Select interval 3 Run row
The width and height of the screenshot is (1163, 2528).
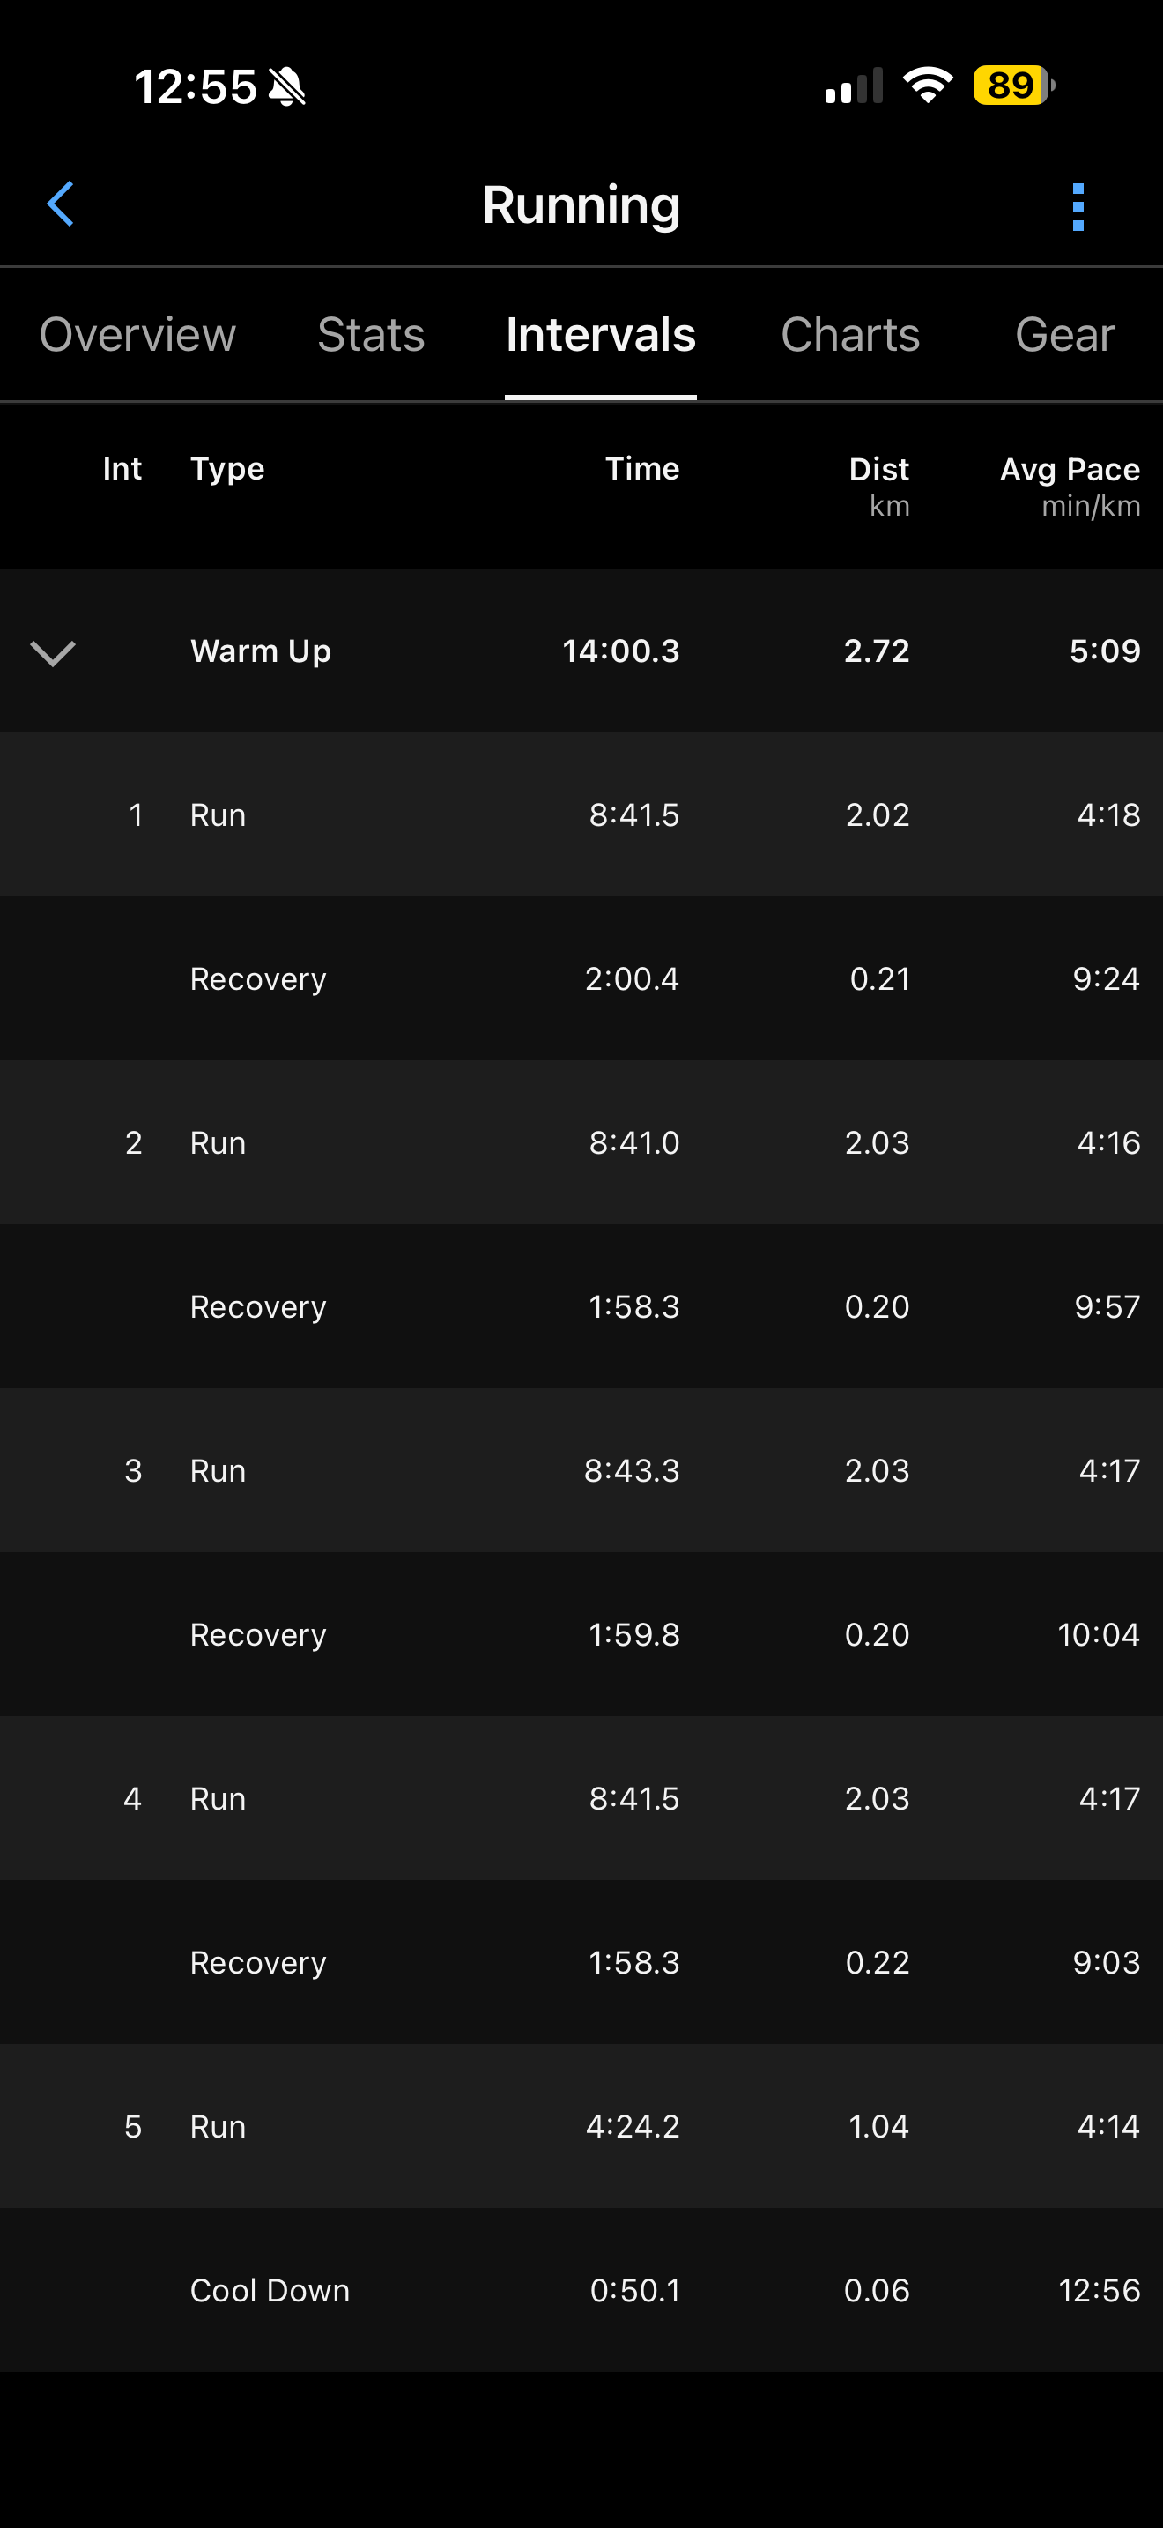tap(581, 1470)
